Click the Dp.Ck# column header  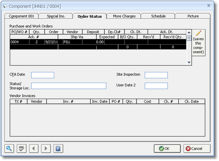coord(114,32)
